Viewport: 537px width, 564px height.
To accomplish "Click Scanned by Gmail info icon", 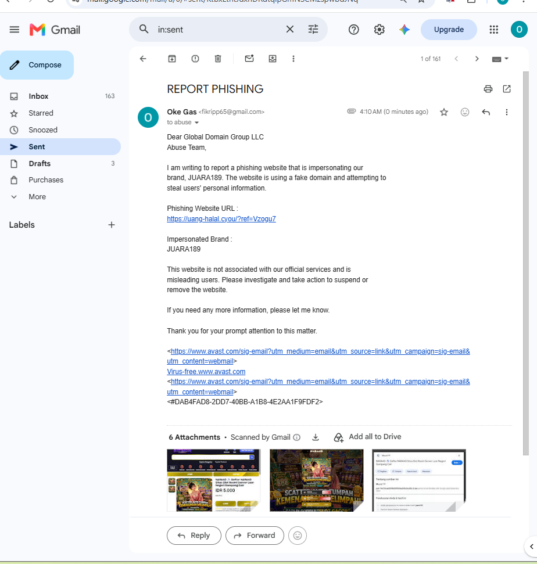I will [x=297, y=437].
